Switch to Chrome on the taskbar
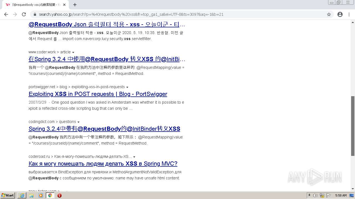 tap(50, 195)
